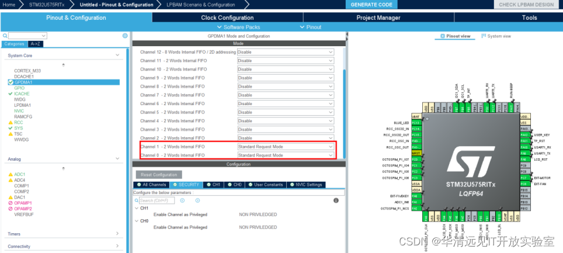Click the ICACHE green checkmark icon

(11, 94)
